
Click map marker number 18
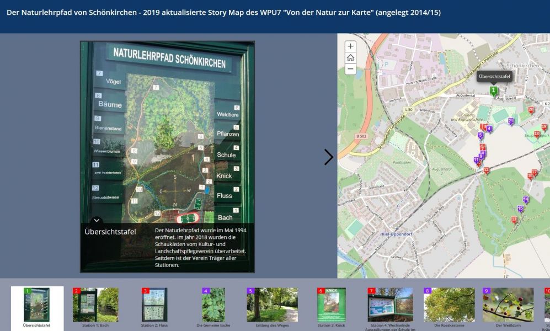[536, 134]
